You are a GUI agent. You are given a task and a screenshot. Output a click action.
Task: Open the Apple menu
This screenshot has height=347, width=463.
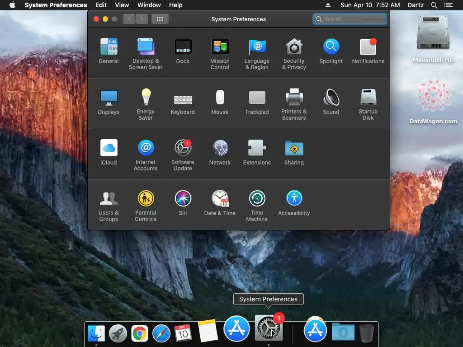click(x=12, y=5)
